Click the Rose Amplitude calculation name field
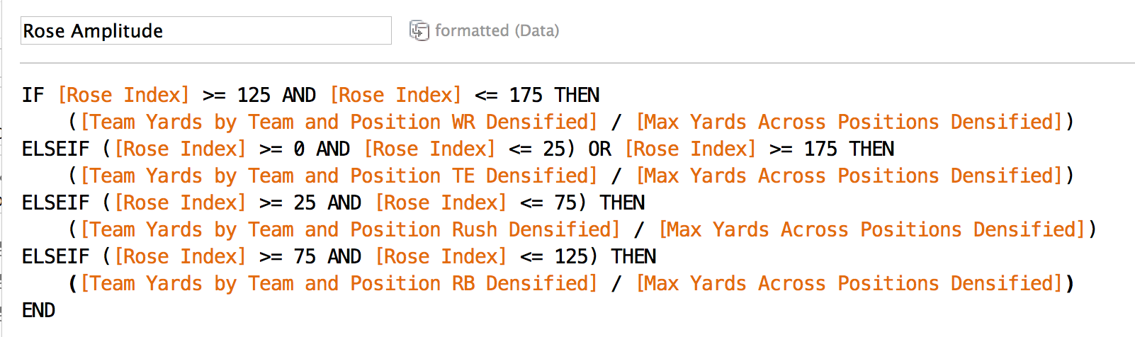Viewport: 1135px width, 337px height. 206,30
